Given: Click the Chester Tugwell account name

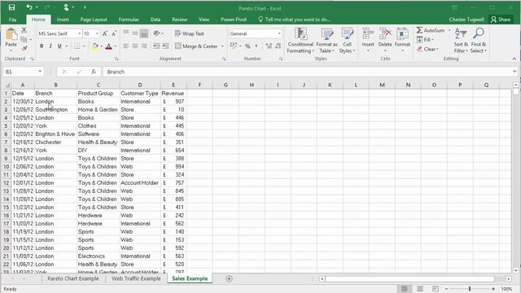Looking at the screenshot, I should click(466, 20).
